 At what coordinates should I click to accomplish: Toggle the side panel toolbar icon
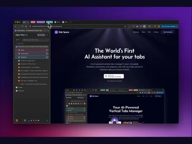click(149, 26)
